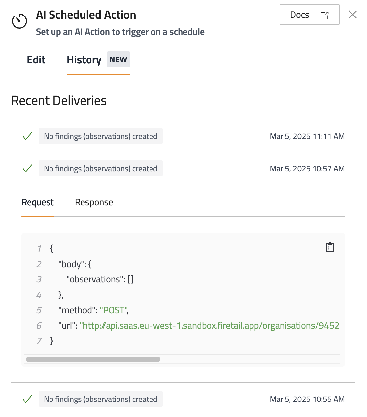This screenshot has width=367, height=417.
Task: Click green checkmark of the 11:11 AM delivery
Action: (27, 136)
